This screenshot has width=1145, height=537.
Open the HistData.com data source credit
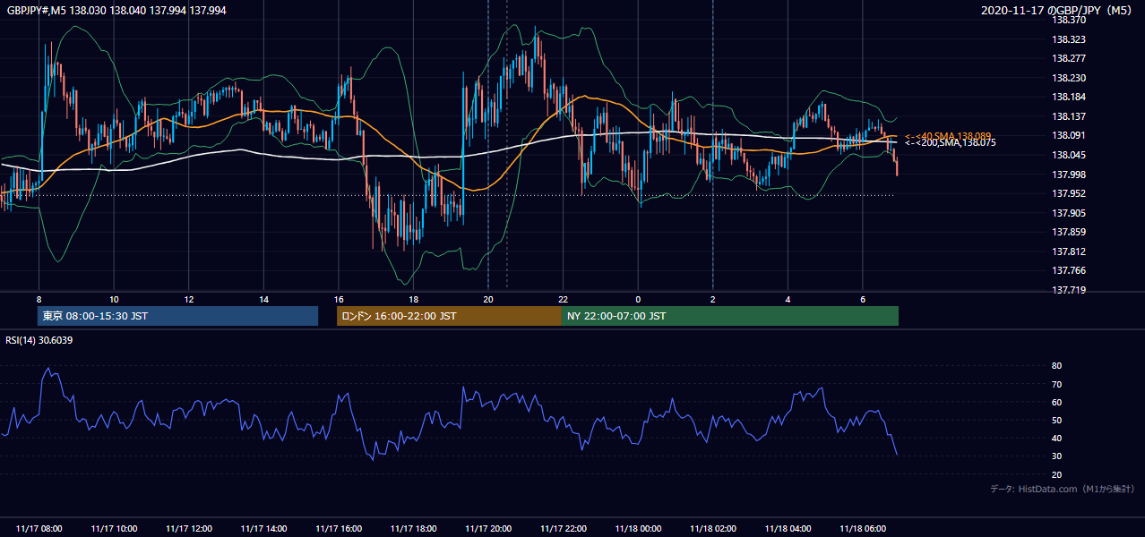click(x=1062, y=489)
